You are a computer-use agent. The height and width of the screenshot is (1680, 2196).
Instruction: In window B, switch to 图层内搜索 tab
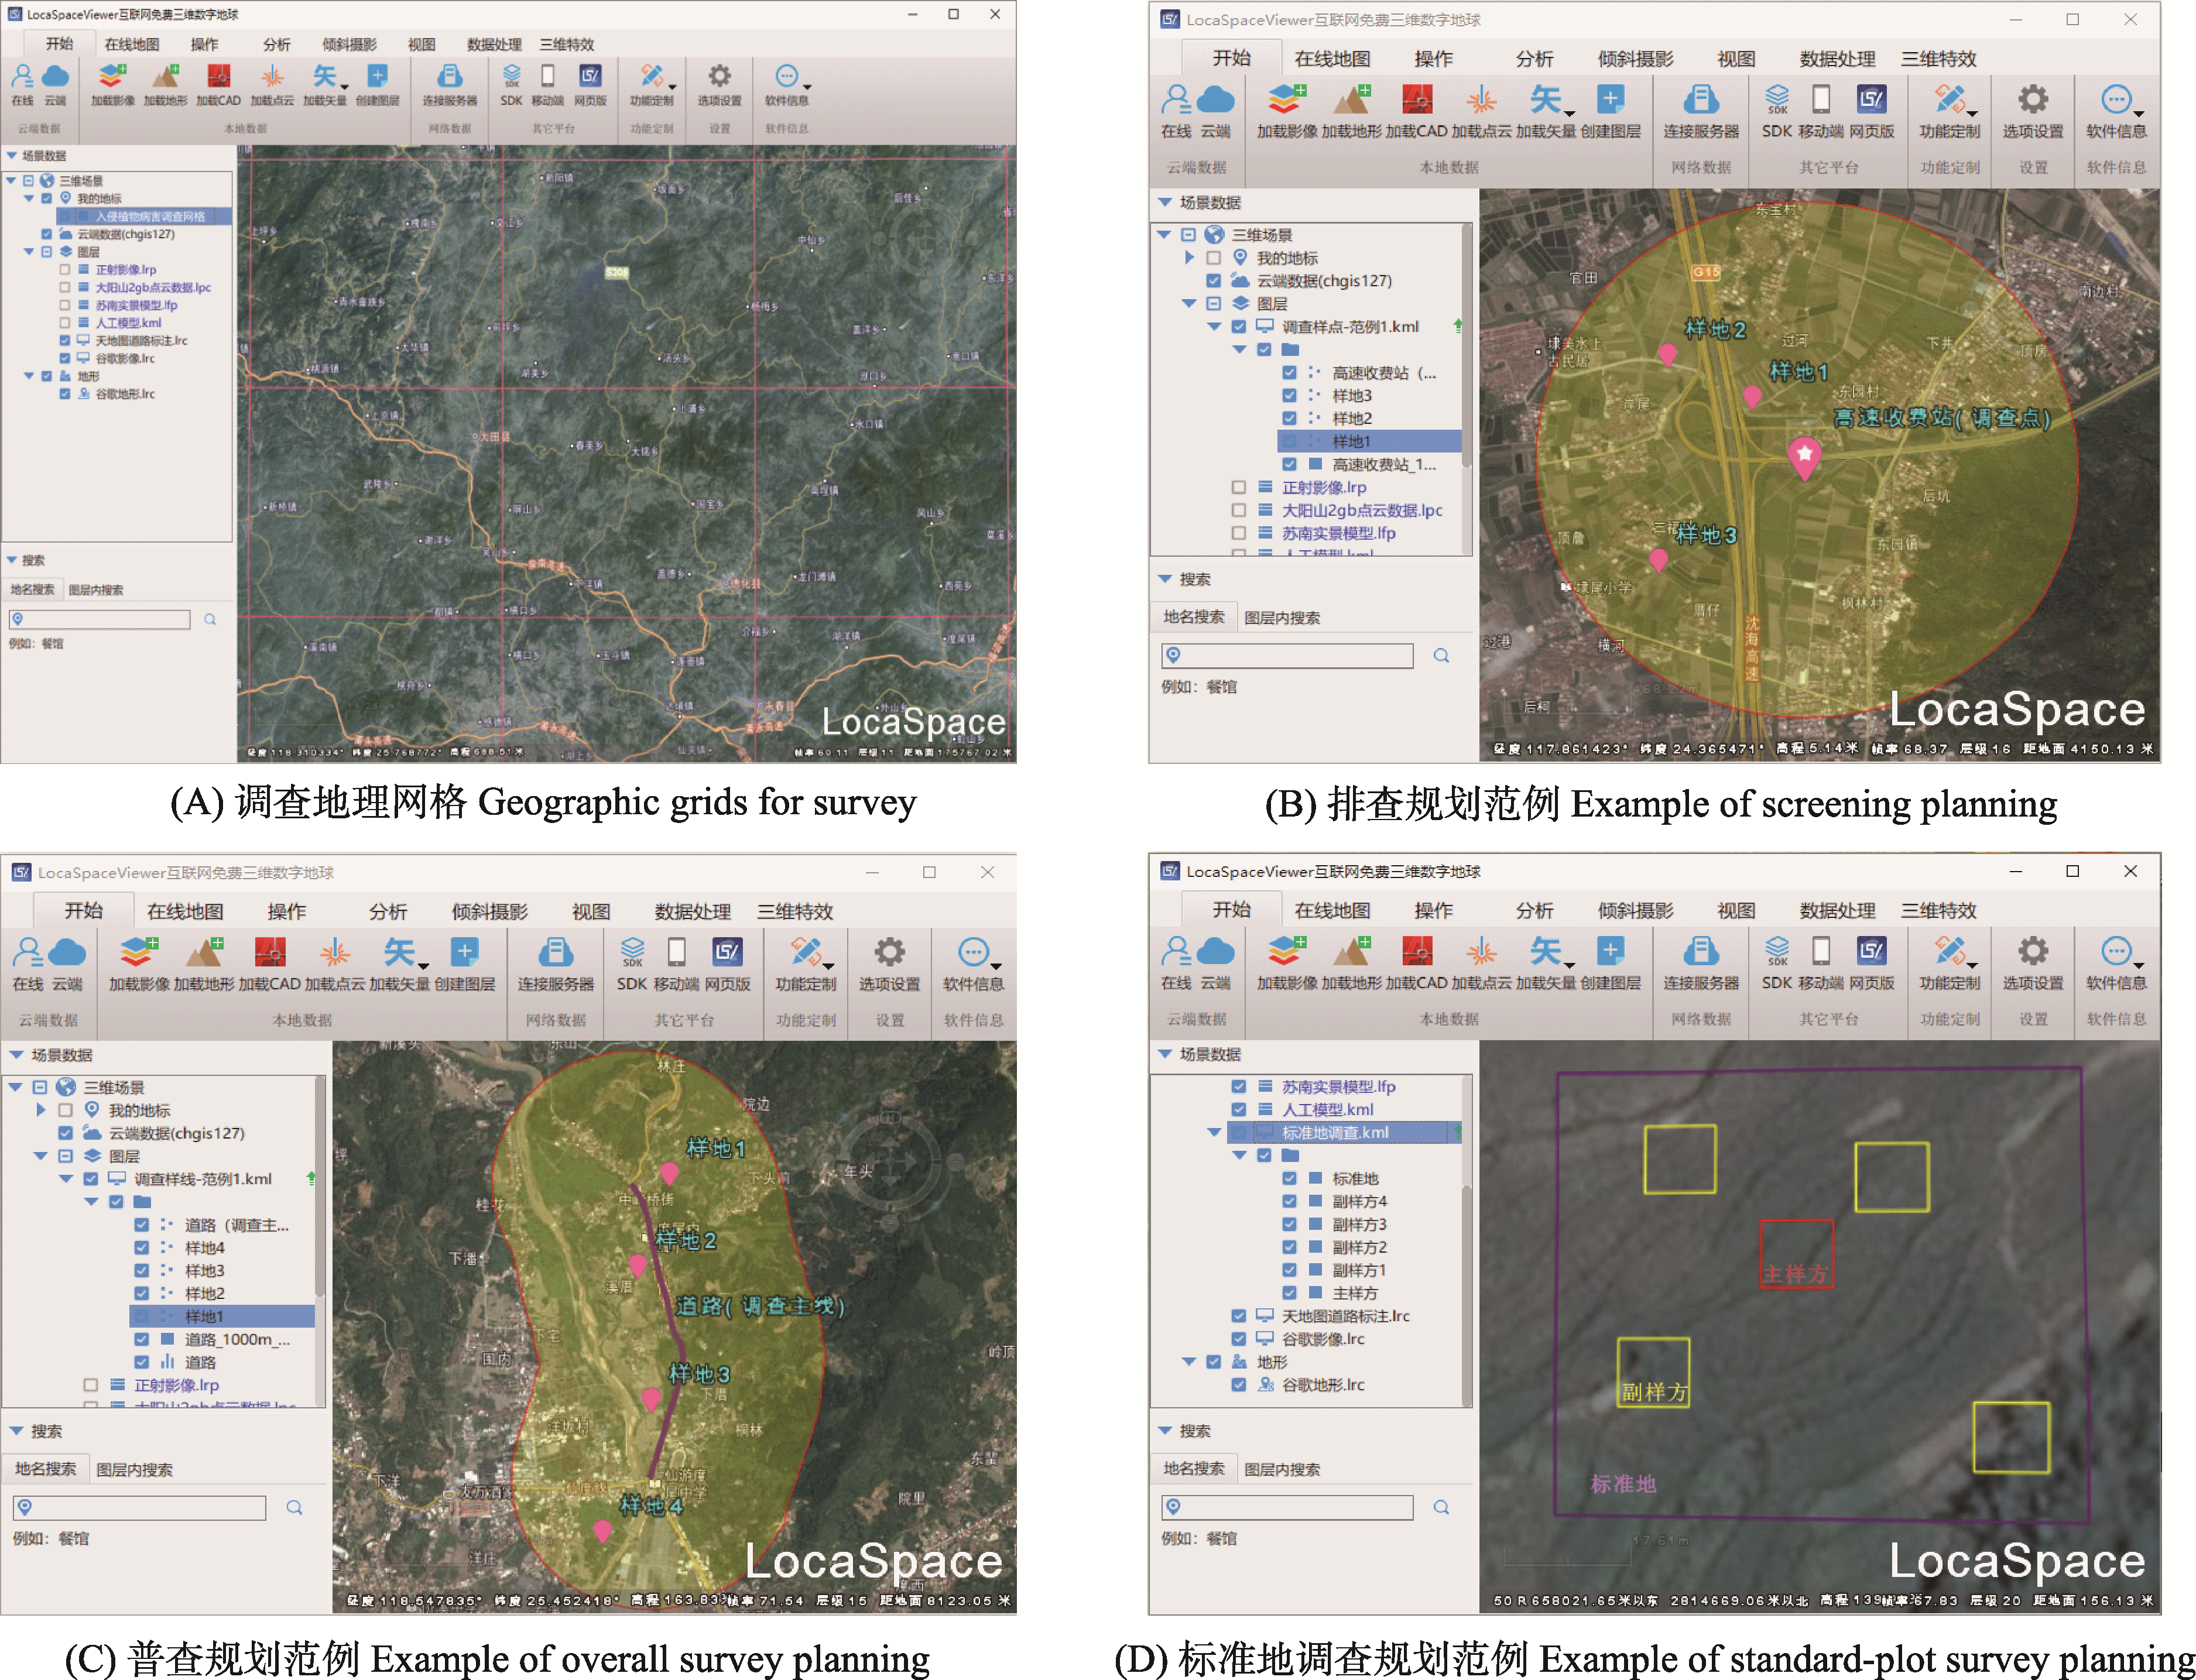[x=1282, y=618]
